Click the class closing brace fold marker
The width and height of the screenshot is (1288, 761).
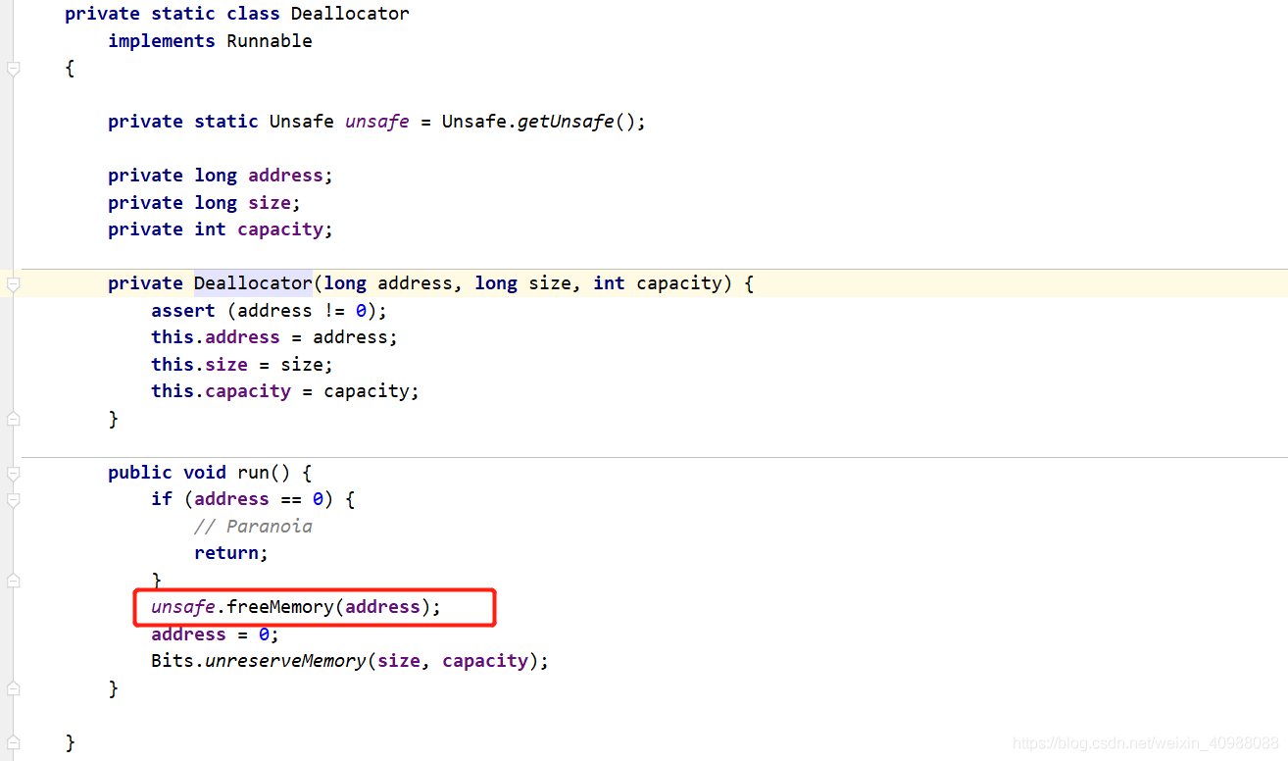(x=13, y=741)
